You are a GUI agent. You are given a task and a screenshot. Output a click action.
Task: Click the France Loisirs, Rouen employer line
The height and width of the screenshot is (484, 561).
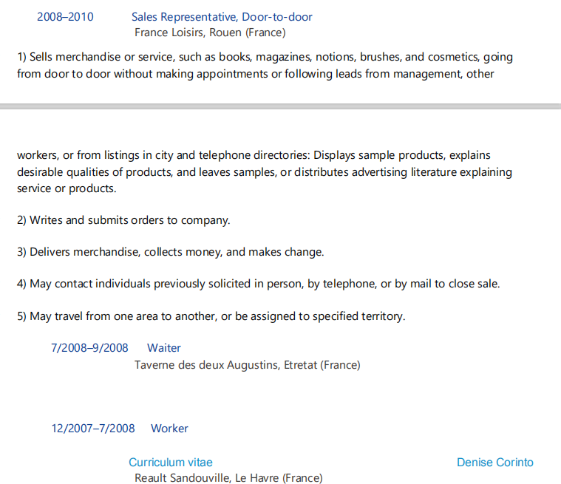(x=210, y=33)
